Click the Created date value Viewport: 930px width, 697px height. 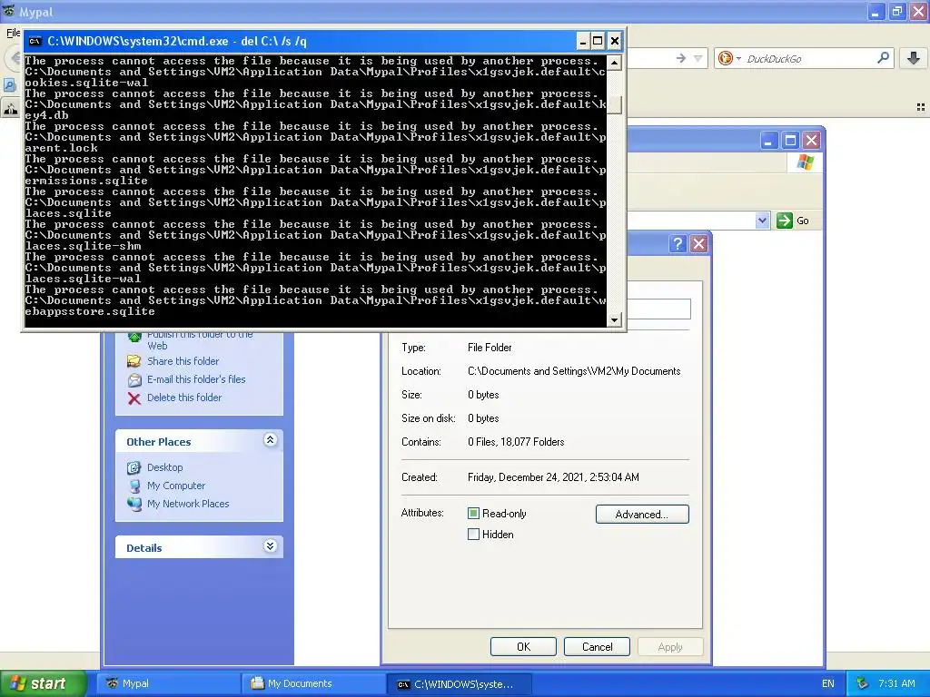553,477
